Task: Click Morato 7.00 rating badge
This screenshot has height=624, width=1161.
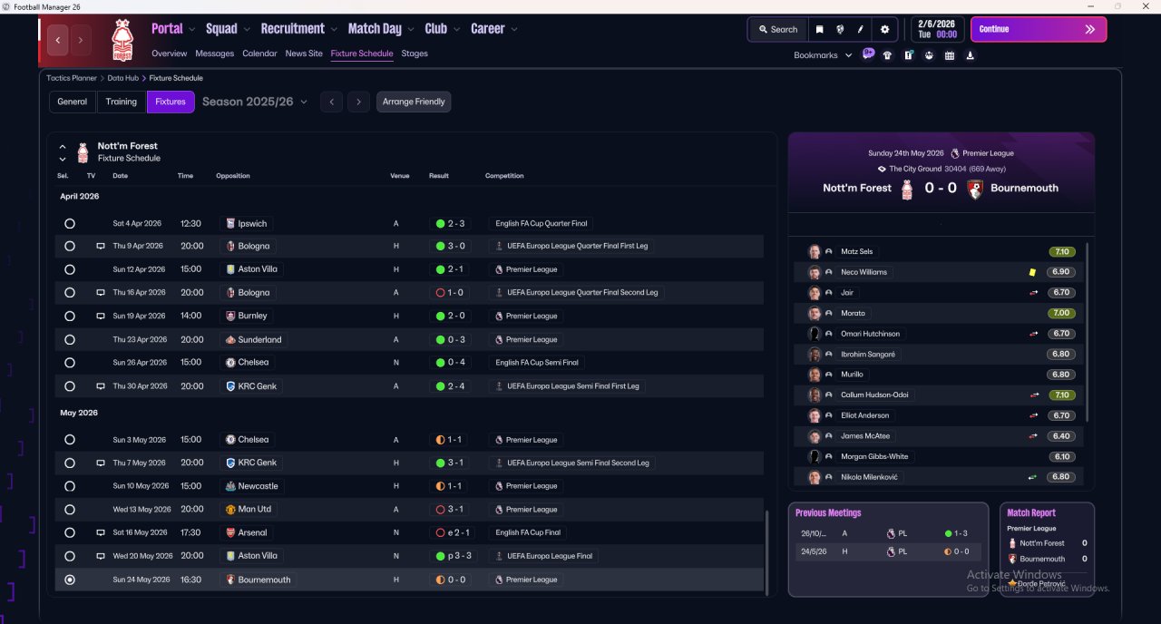Action: pos(1061,313)
